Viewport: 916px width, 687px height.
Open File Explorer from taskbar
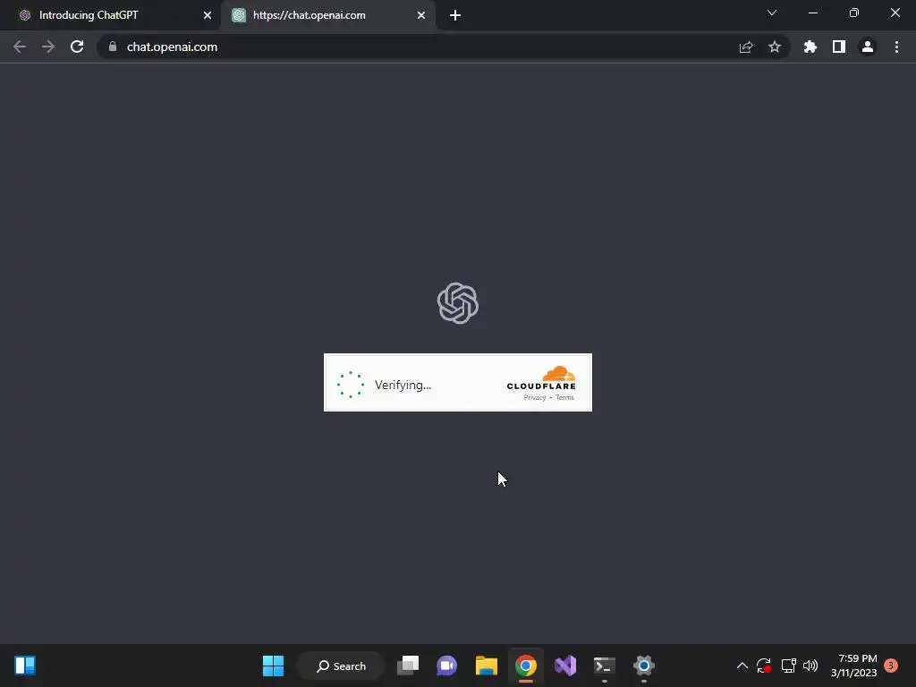pos(486,666)
